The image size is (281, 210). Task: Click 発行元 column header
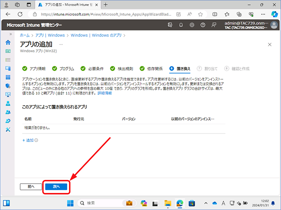click(79, 119)
